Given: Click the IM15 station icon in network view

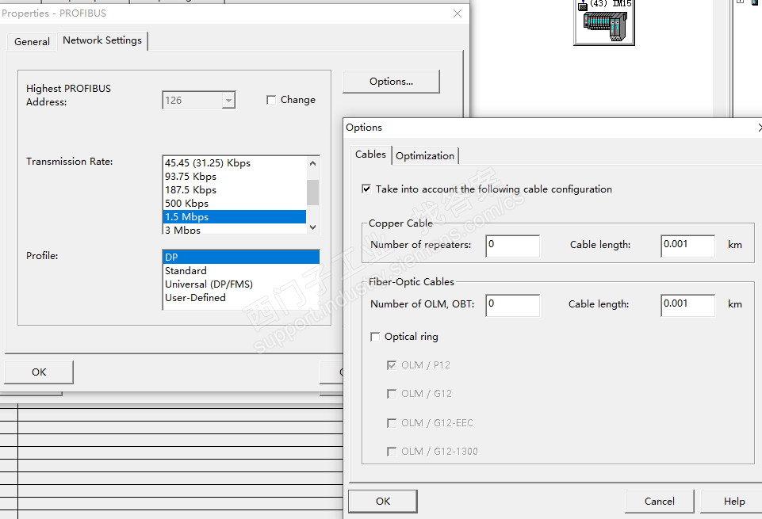Looking at the screenshot, I should (x=604, y=23).
